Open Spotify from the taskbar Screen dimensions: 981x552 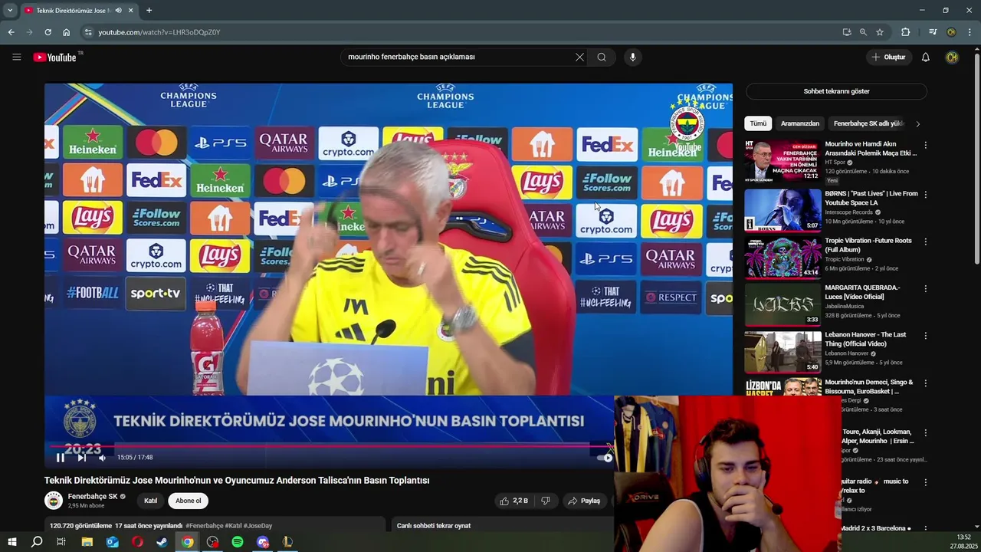click(x=238, y=542)
